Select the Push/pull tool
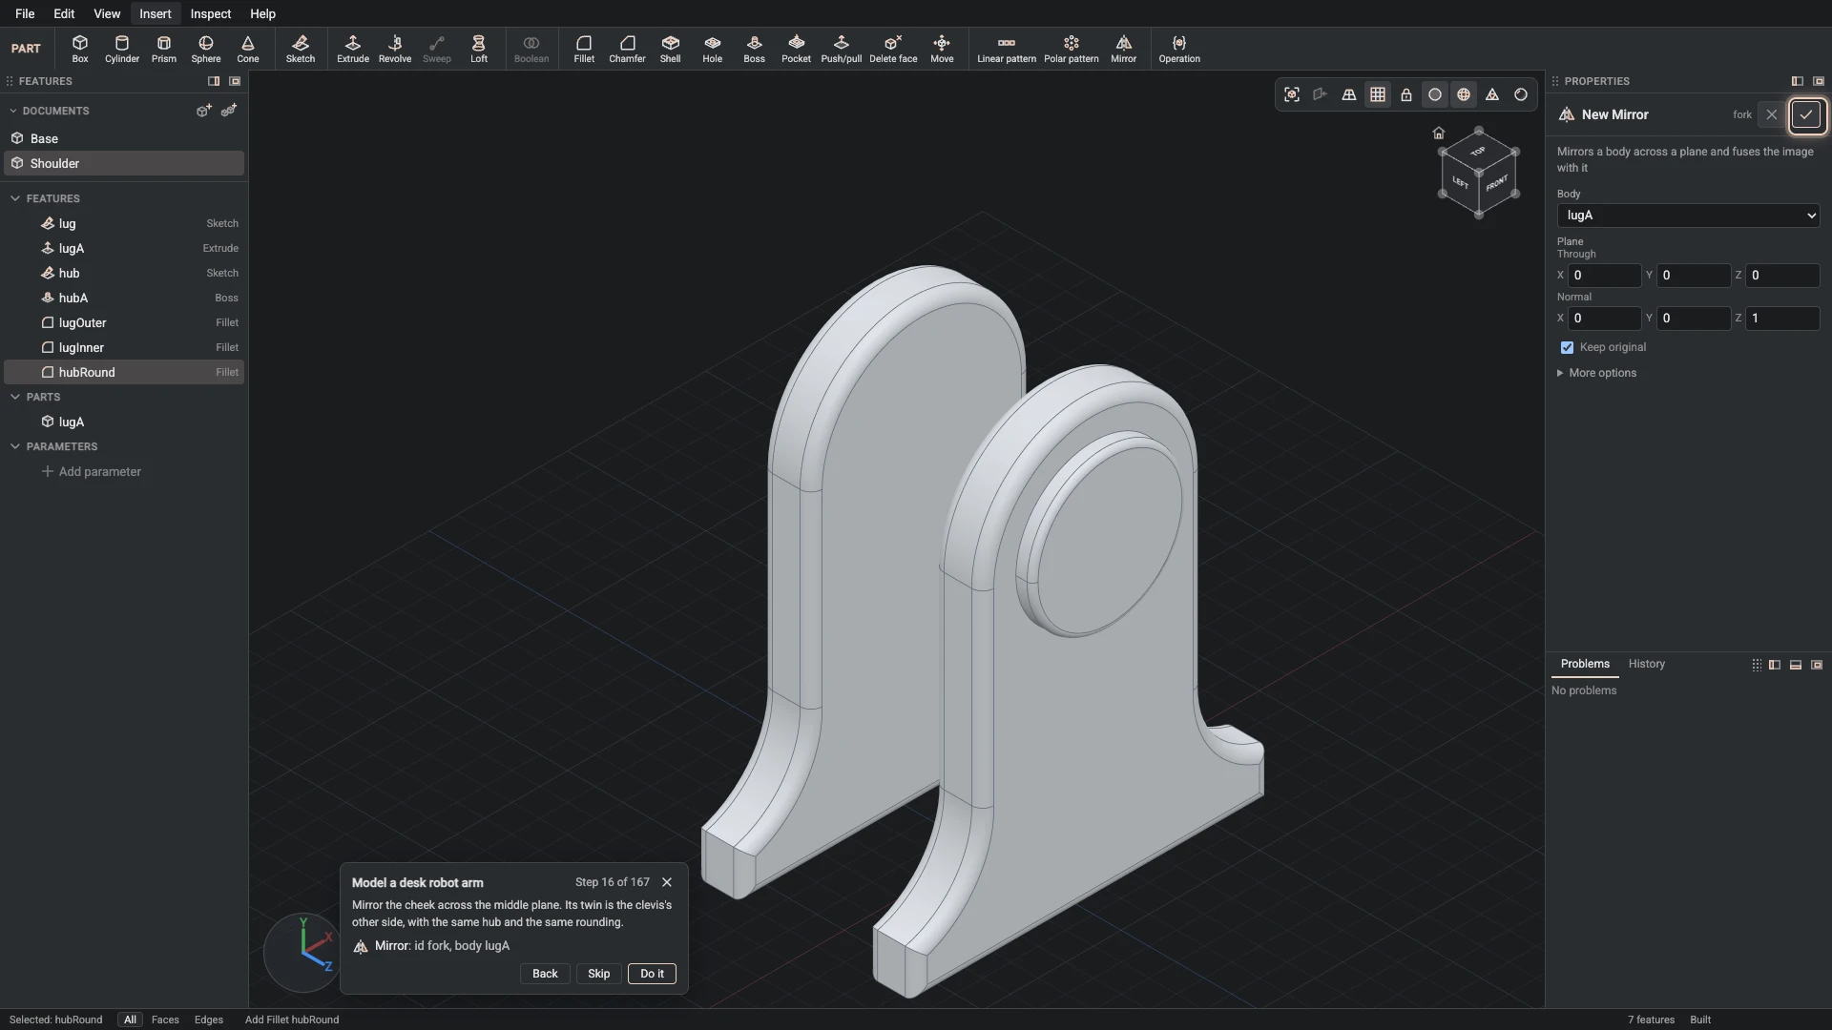Image resolution: width=1832 pixels, height=1030 pixels. click(x=841, y=49)
